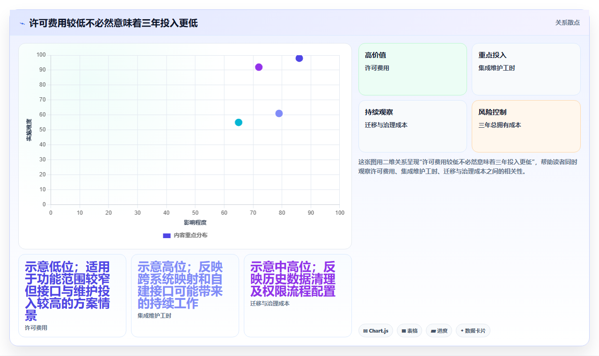
Task: Click the 迁移与治理成本 caption under 示意中高位 card
Action: click(270, 304)
